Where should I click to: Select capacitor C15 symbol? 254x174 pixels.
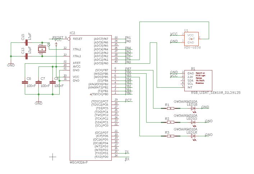27,43
